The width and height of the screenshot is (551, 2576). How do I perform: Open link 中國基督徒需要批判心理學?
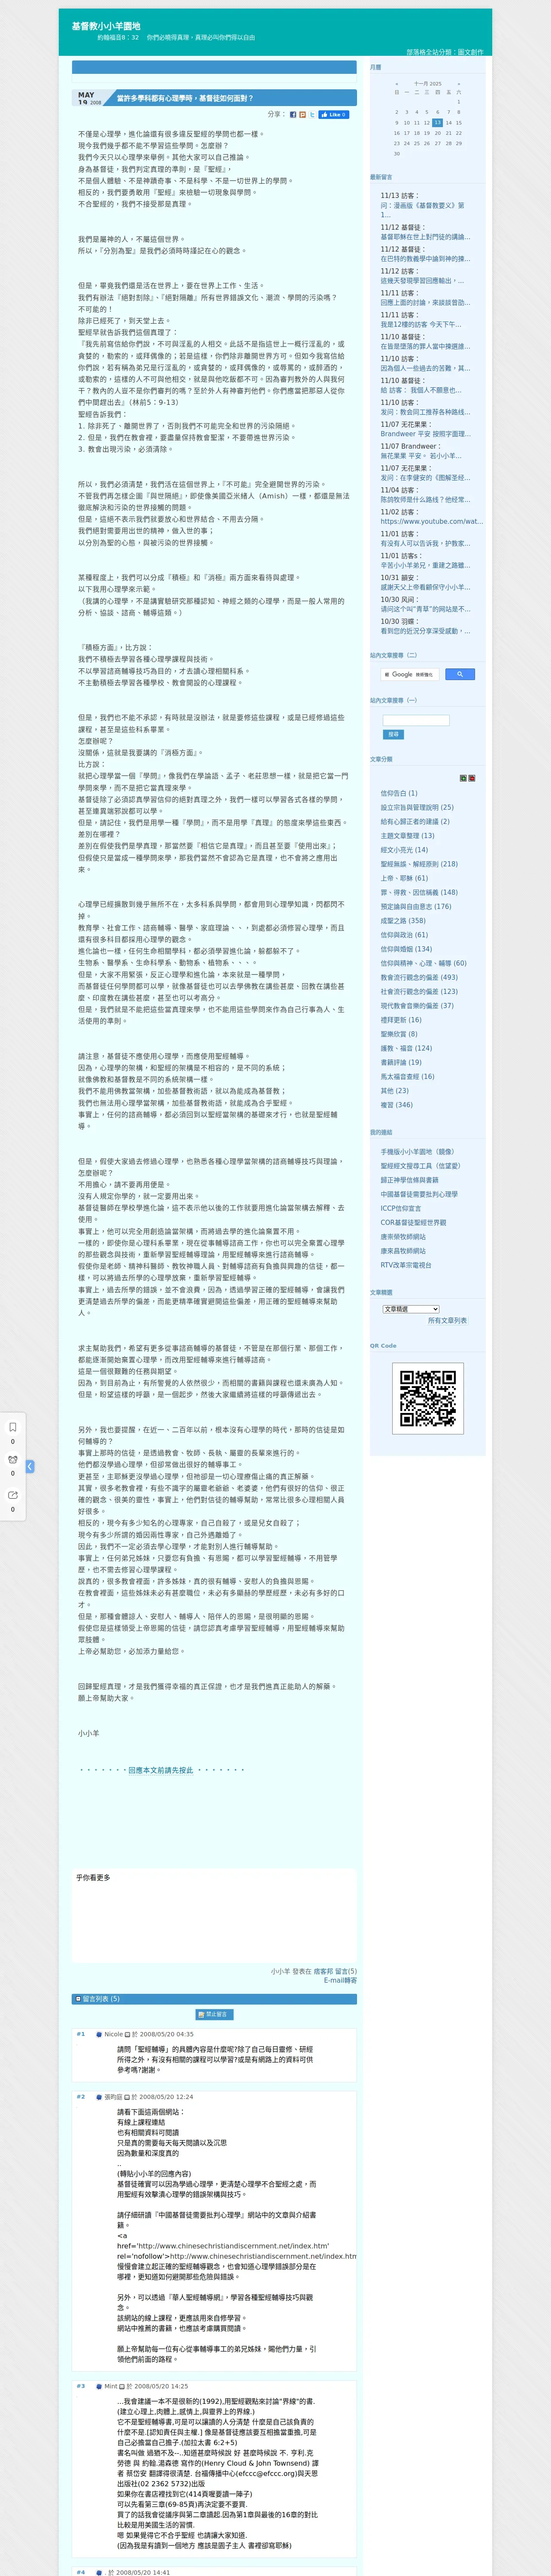tap(419, 1194)
